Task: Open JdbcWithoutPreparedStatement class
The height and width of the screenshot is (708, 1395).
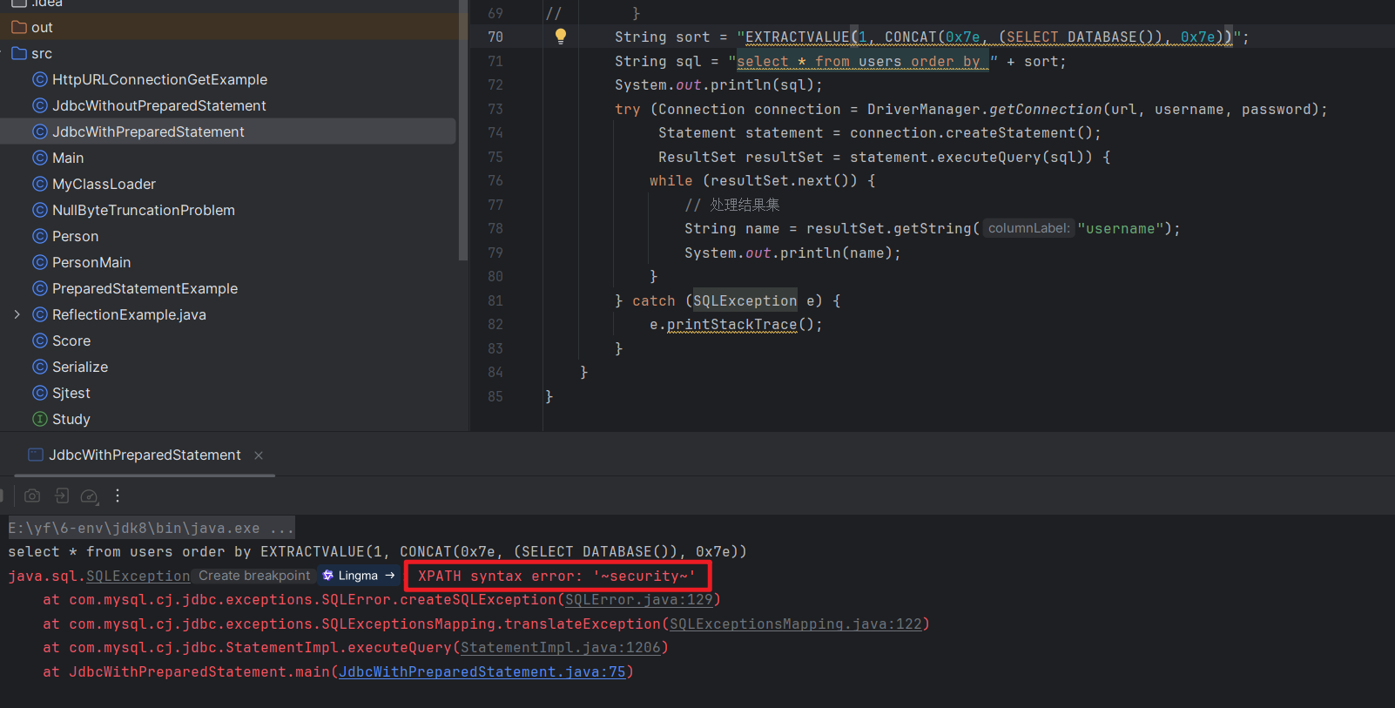Action: [x=159, y=105]
